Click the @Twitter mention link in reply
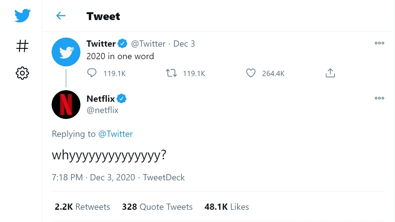This screenshot has width=395, height=222. click(115, 134)
